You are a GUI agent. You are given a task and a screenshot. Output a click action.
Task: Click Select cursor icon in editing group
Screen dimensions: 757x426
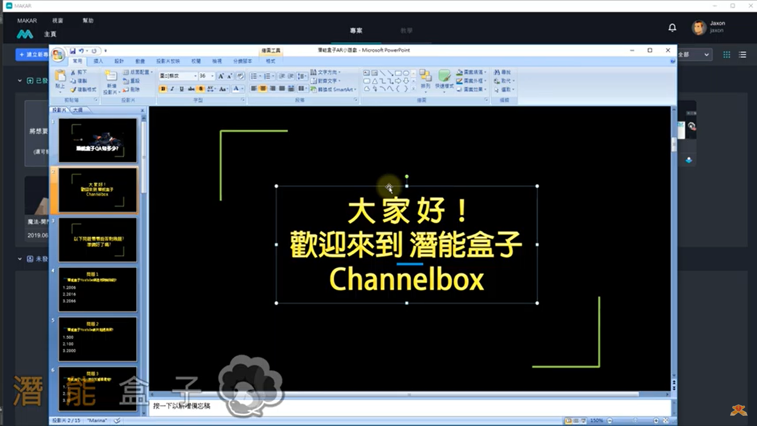(x=497, y=90)
